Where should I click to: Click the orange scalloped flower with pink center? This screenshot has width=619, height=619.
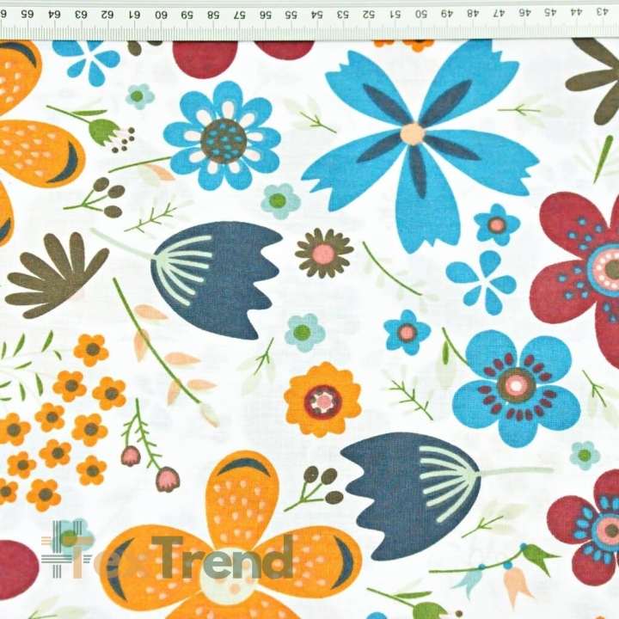coord(322,400)
